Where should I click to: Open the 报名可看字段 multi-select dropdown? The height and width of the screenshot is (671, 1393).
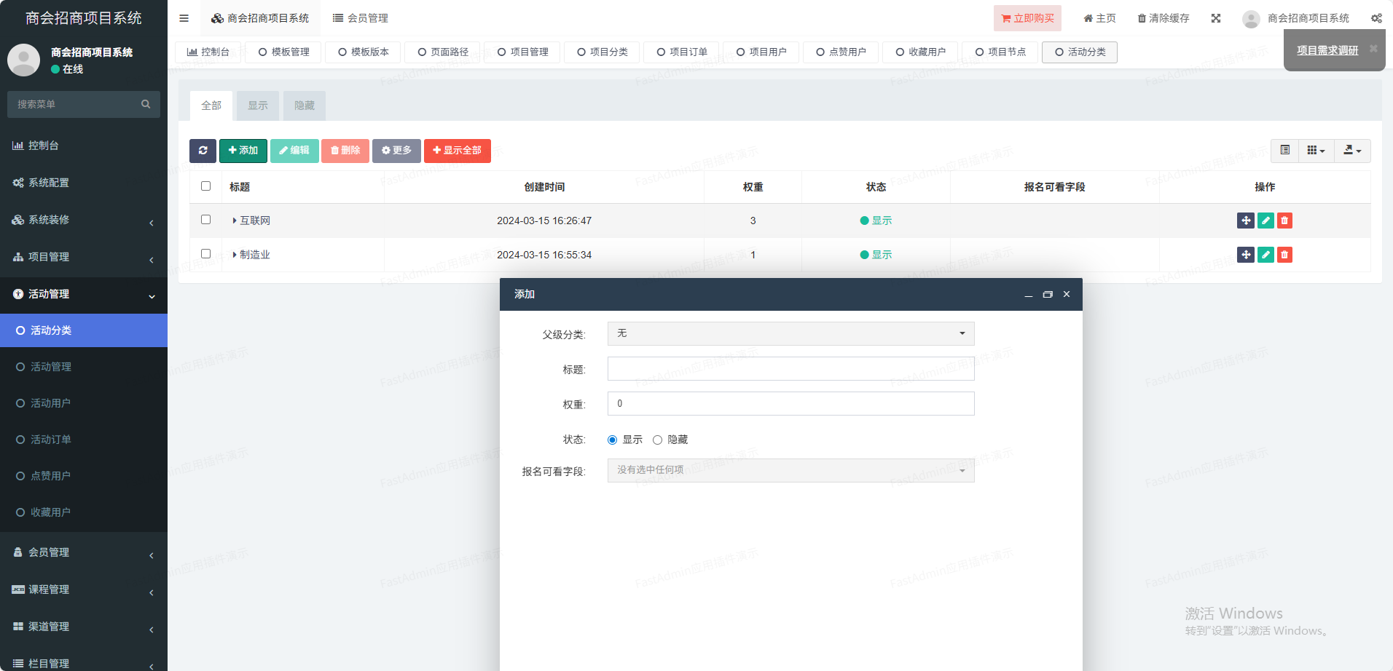(790, 470)
